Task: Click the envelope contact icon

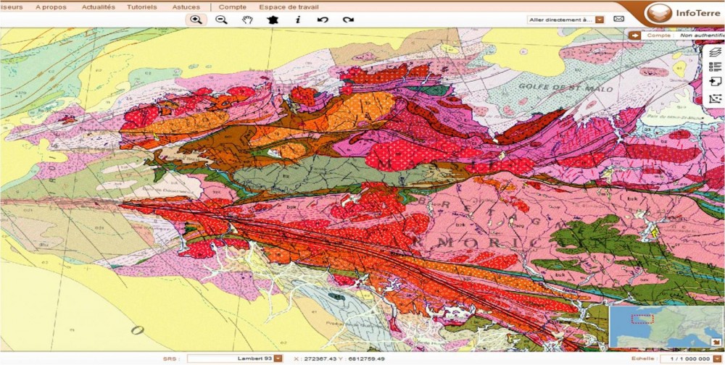Action: pos(619,19)
